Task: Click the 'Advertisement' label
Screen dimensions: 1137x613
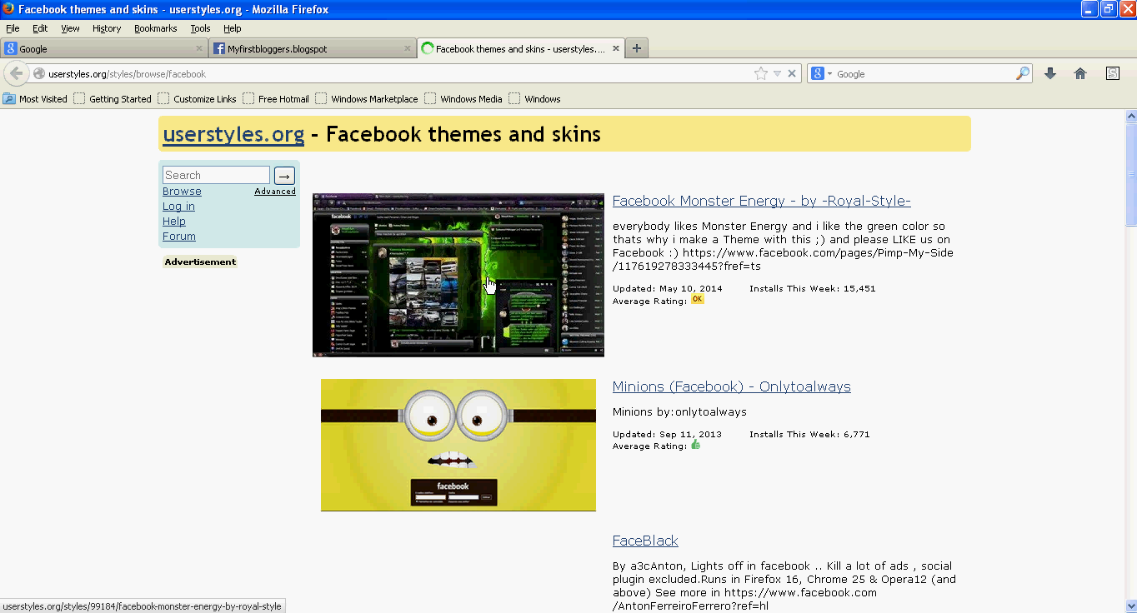Action: pyautogui.click(x=200, y=262)
